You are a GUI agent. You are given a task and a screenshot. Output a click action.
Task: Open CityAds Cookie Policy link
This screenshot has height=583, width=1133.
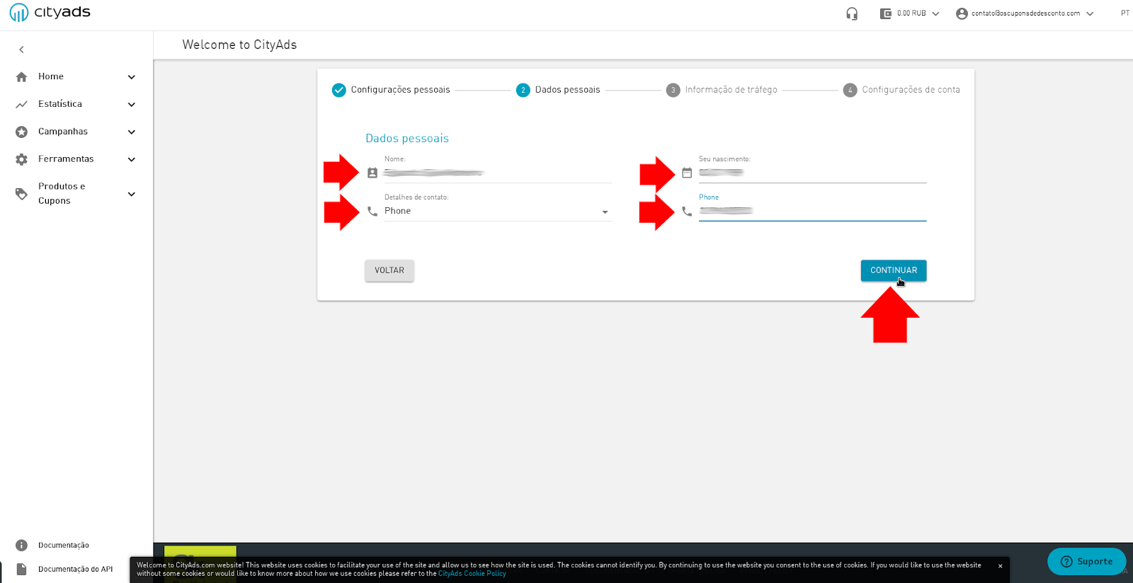pyautogui.click(x=472, y=574)
